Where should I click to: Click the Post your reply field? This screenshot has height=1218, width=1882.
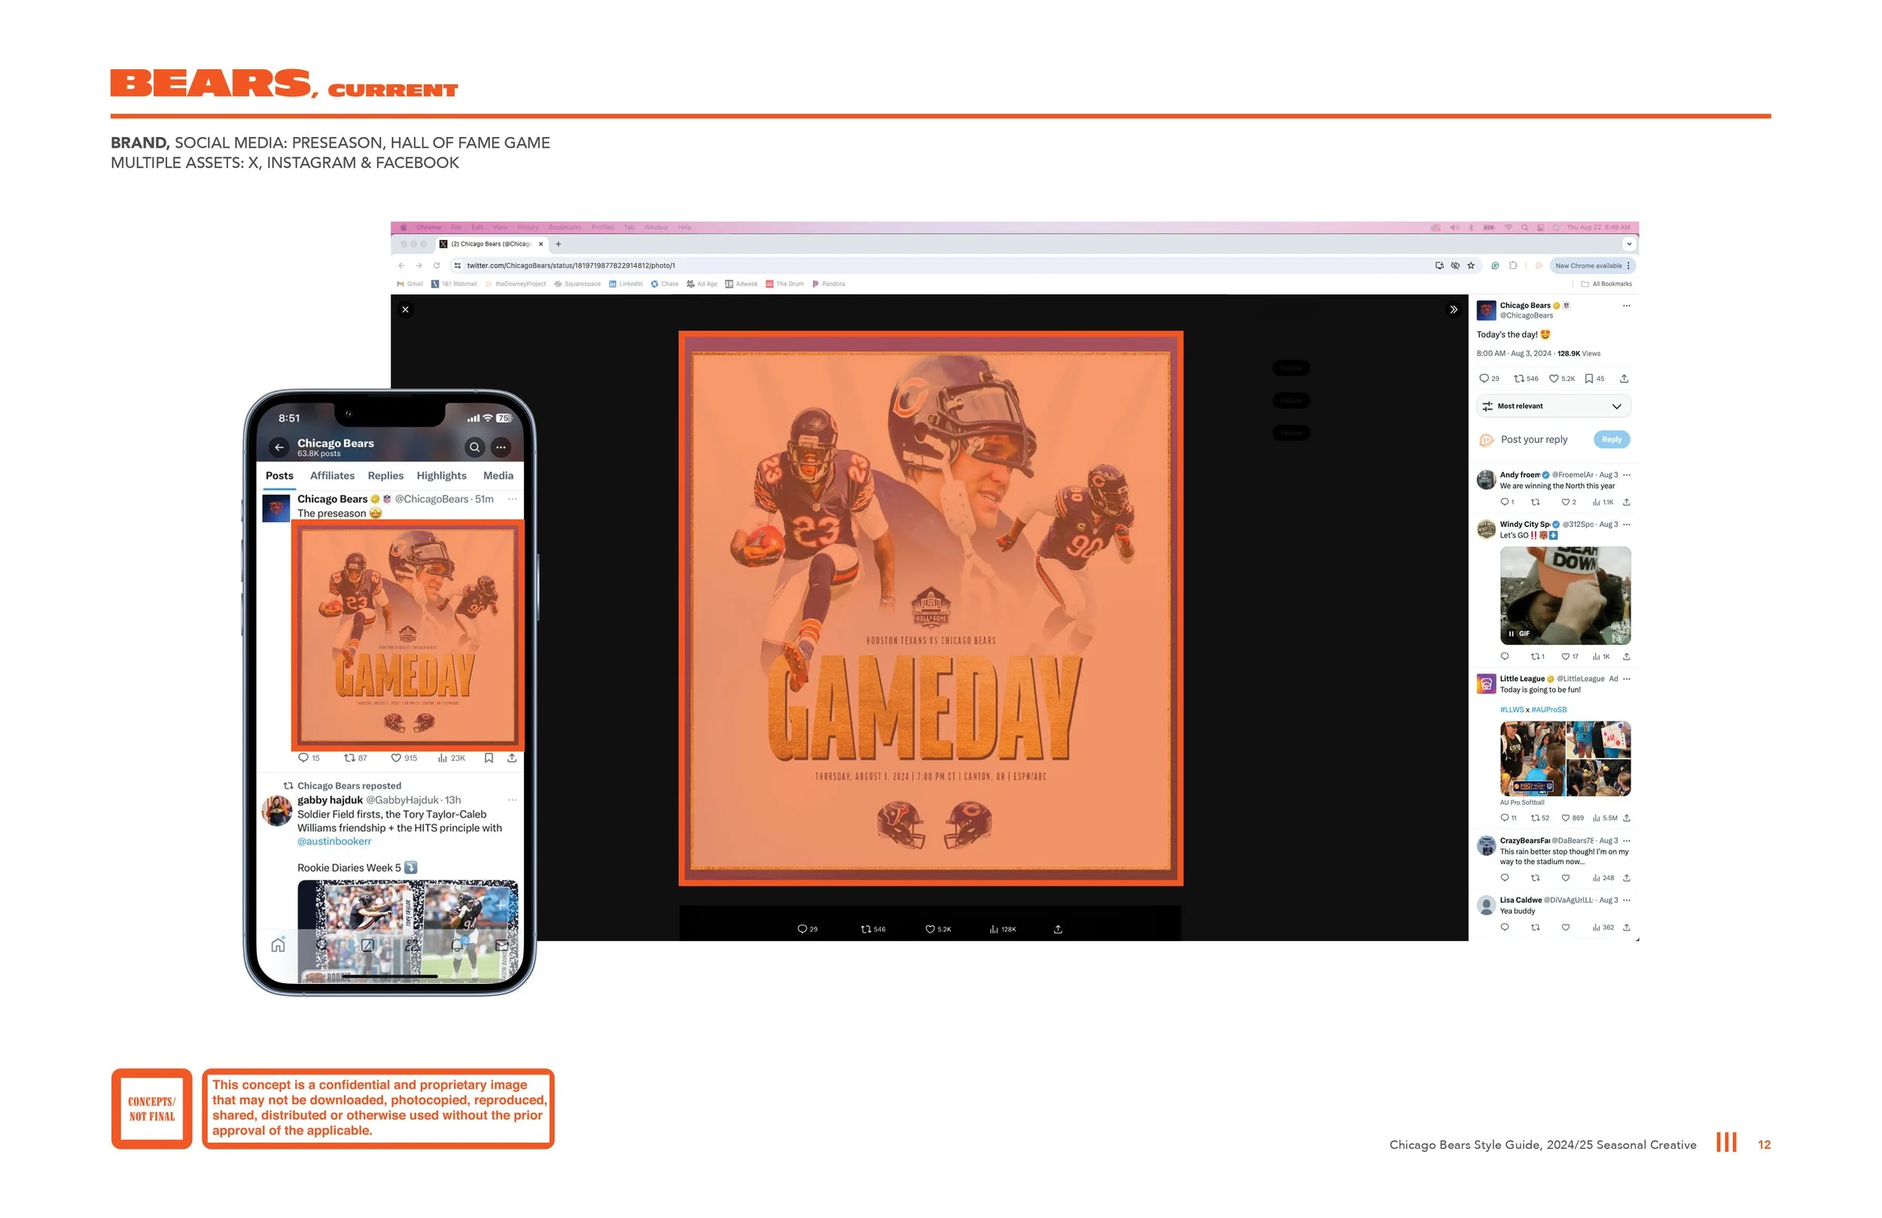click(1533, 440)
